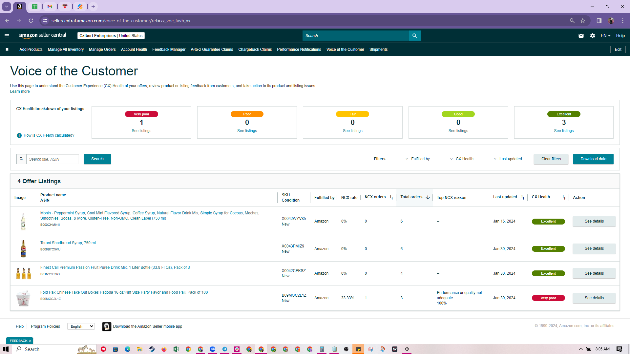The height and width of the screenshot is (354, 630).
Task: Switch to the Gmail browser tab
Action: [50, 7]
